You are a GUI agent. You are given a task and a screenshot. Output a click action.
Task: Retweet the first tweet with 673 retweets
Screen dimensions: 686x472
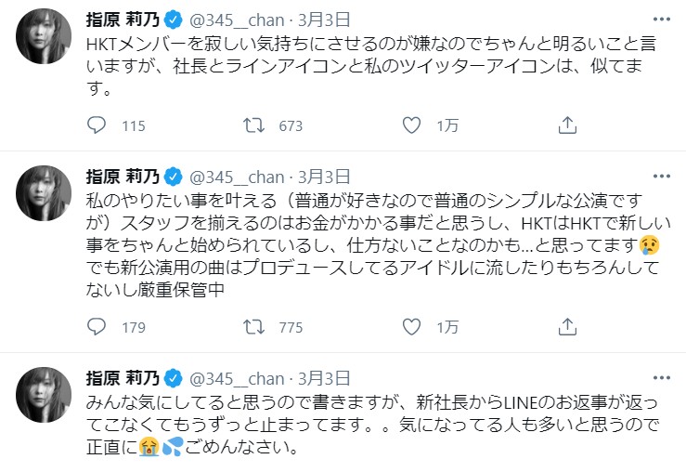point(252,125)
